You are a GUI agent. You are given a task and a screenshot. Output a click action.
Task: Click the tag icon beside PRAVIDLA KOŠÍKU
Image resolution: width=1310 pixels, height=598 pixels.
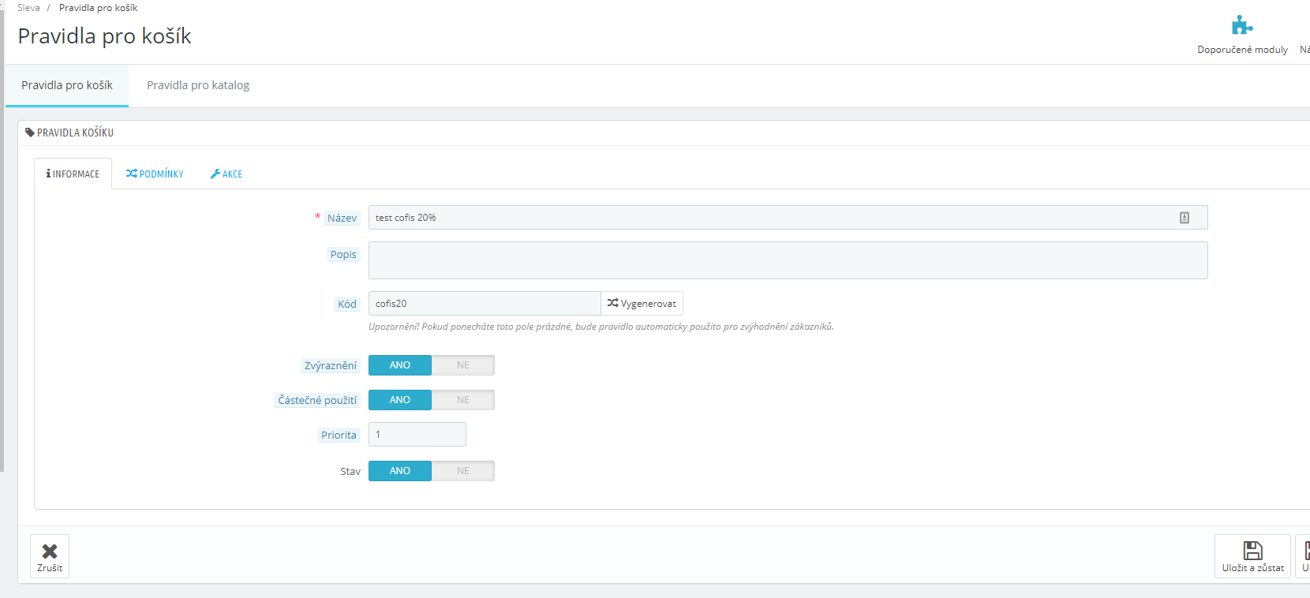30,133
